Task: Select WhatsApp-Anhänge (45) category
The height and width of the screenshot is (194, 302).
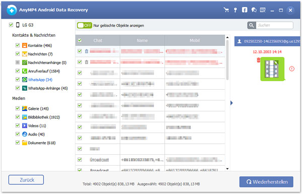Action: 48,88
